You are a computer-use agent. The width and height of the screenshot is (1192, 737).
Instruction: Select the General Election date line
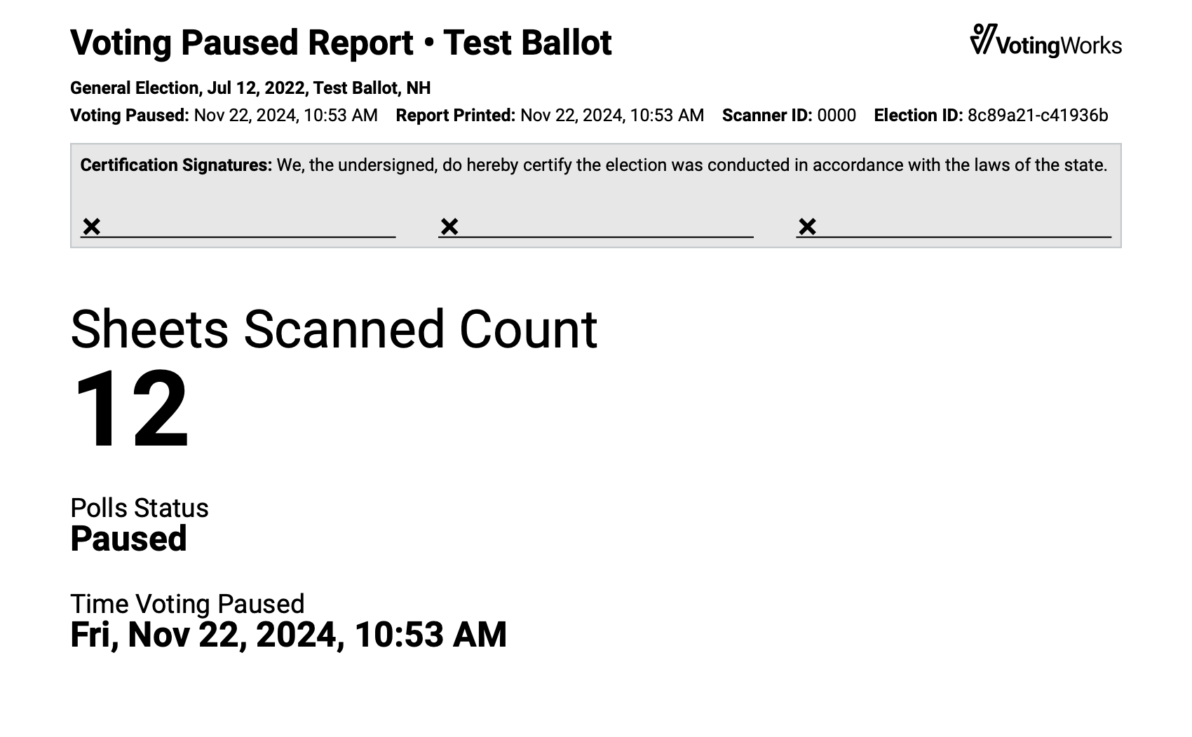coord(250,88)
